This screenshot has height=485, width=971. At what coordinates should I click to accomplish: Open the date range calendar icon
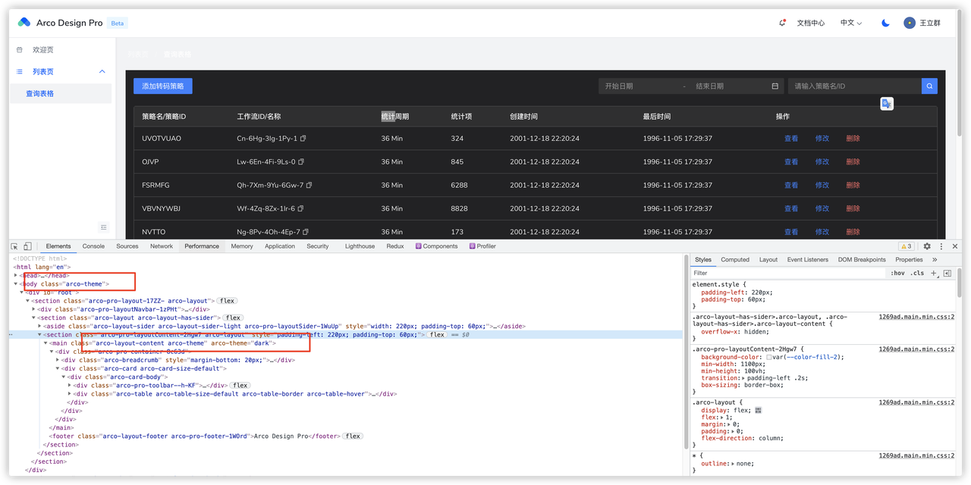coord(775,86)
